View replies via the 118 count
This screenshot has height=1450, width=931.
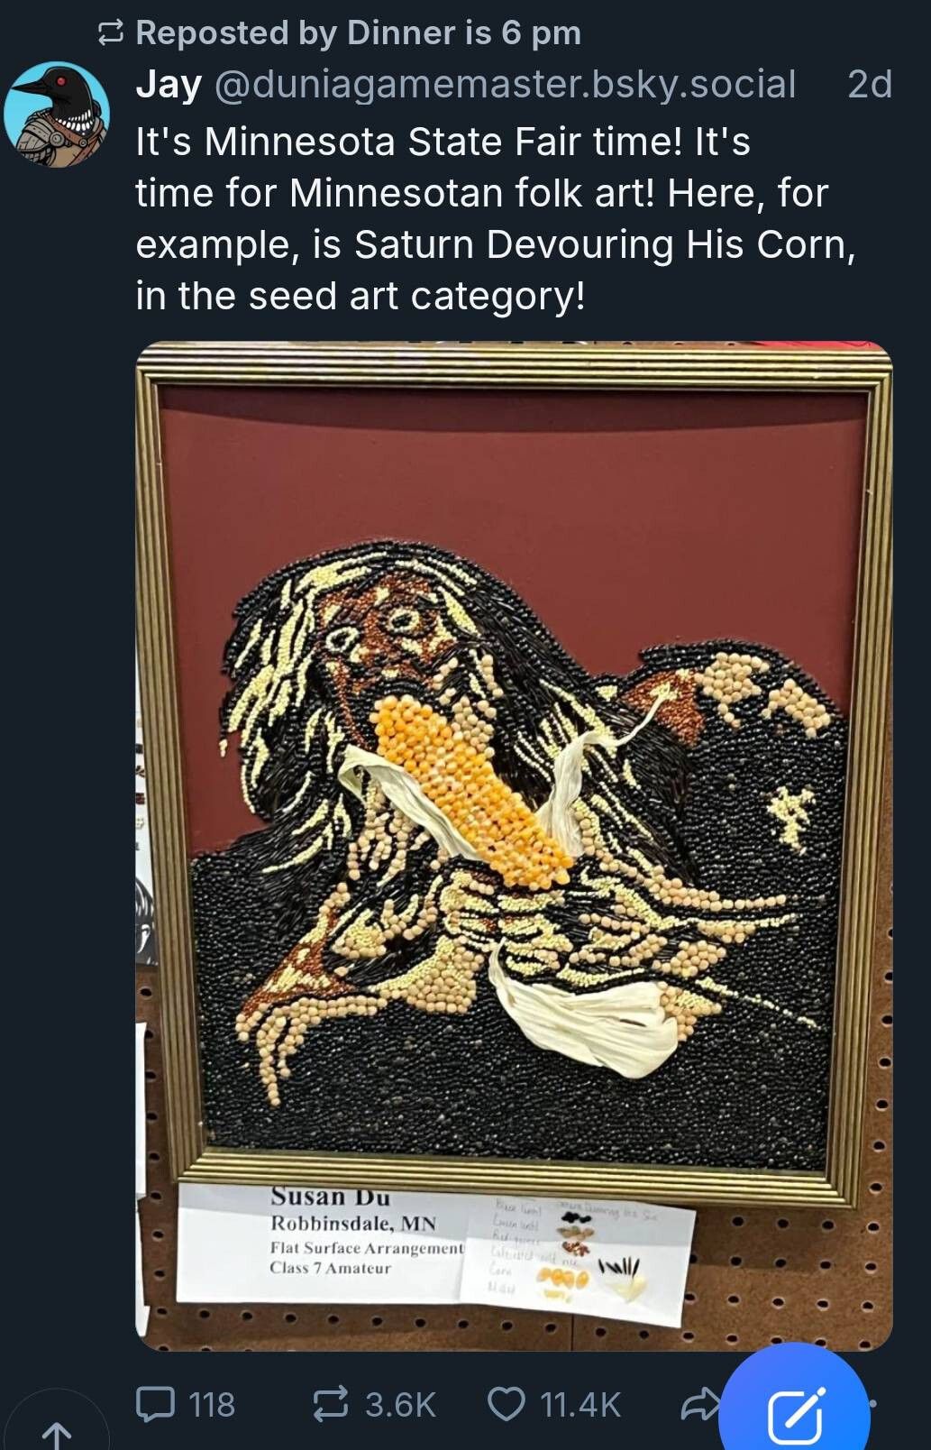pyautogui.click(x=212, y=1404)
